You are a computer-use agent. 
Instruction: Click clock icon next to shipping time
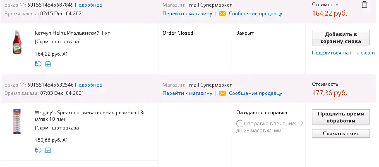[239, 124]
